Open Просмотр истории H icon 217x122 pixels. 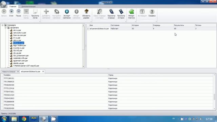pos(121,12)
